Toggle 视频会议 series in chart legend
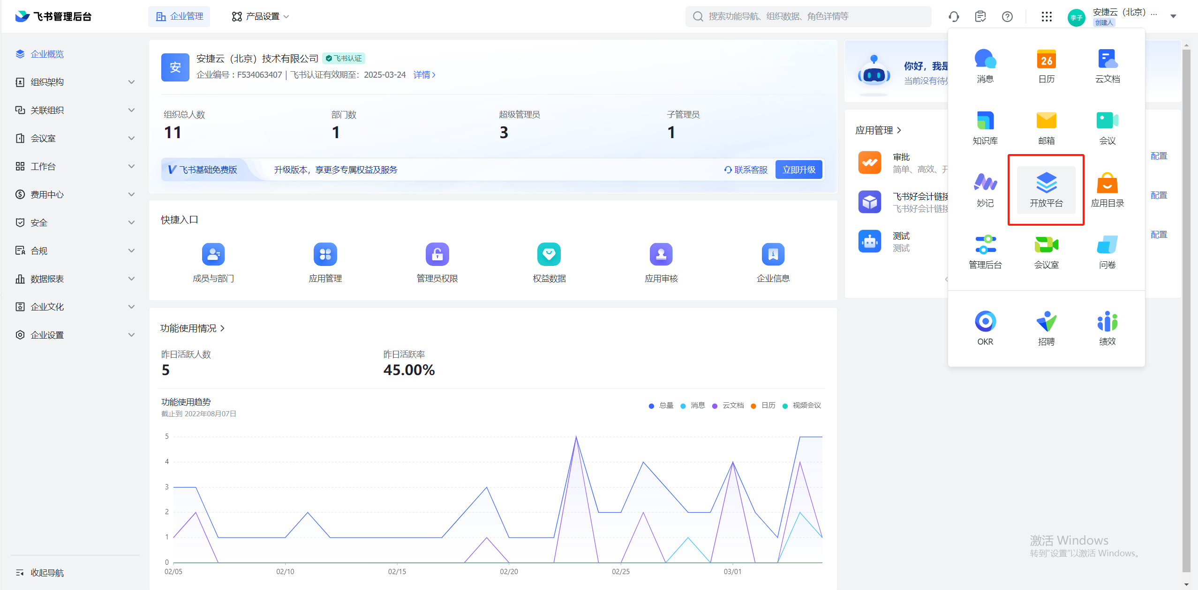This screenshot has height=590, width=1198. pos(802,406)
